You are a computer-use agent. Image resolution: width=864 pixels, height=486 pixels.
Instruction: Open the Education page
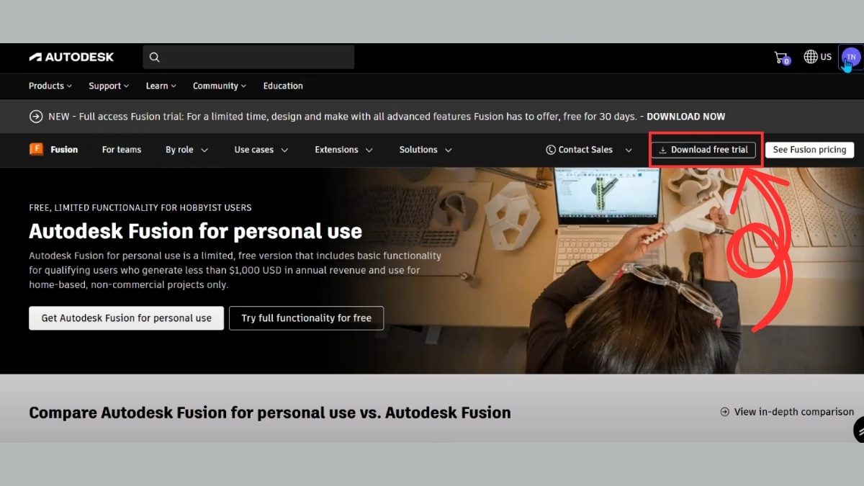coord(283,86)
